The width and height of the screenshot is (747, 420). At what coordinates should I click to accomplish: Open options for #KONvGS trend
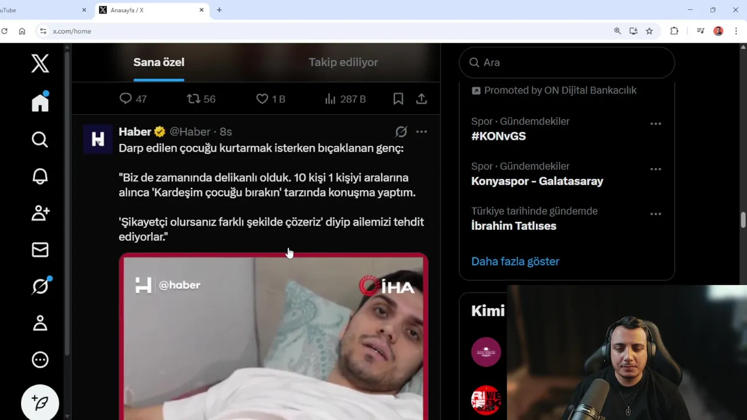pos(655,124)
